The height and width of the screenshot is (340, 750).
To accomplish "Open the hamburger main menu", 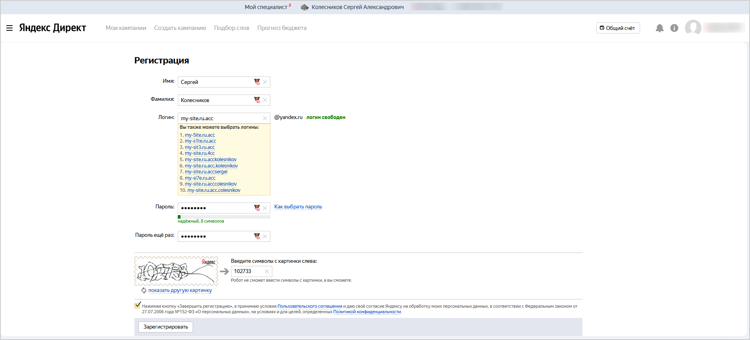I will [9, 28].
